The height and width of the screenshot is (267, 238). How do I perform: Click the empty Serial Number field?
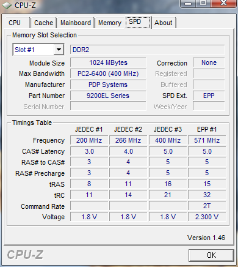[x=108, y=107]
